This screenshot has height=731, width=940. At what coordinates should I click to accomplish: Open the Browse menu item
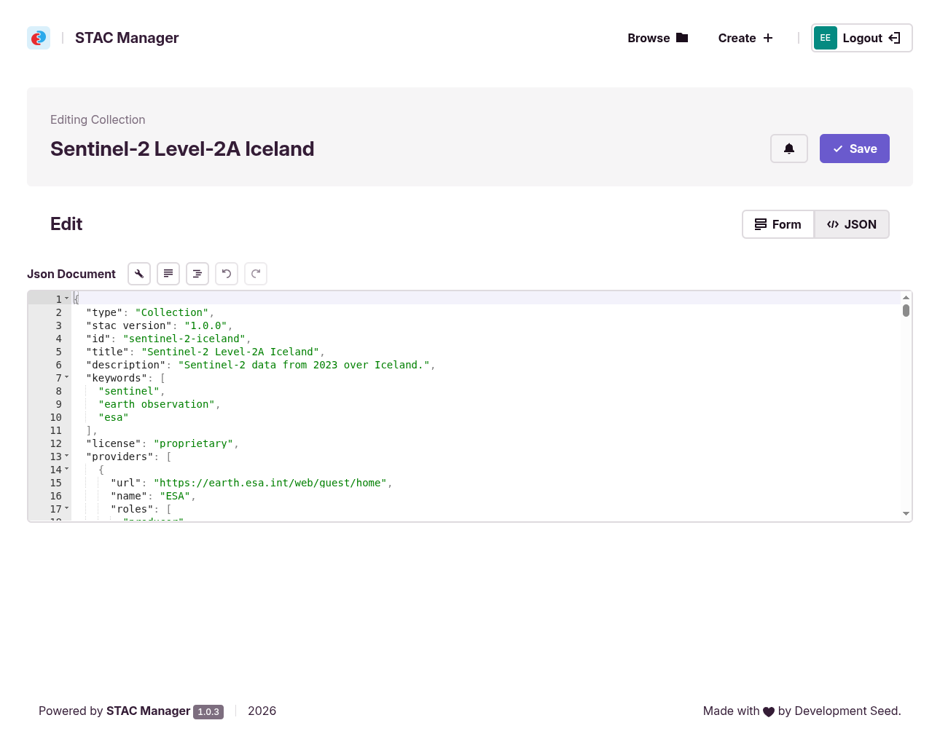click(658, 38)
